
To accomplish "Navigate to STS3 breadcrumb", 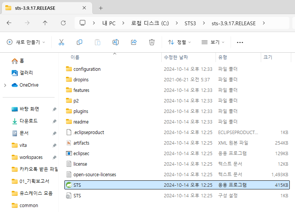I will pyautogui.click(x=190, y=23).
